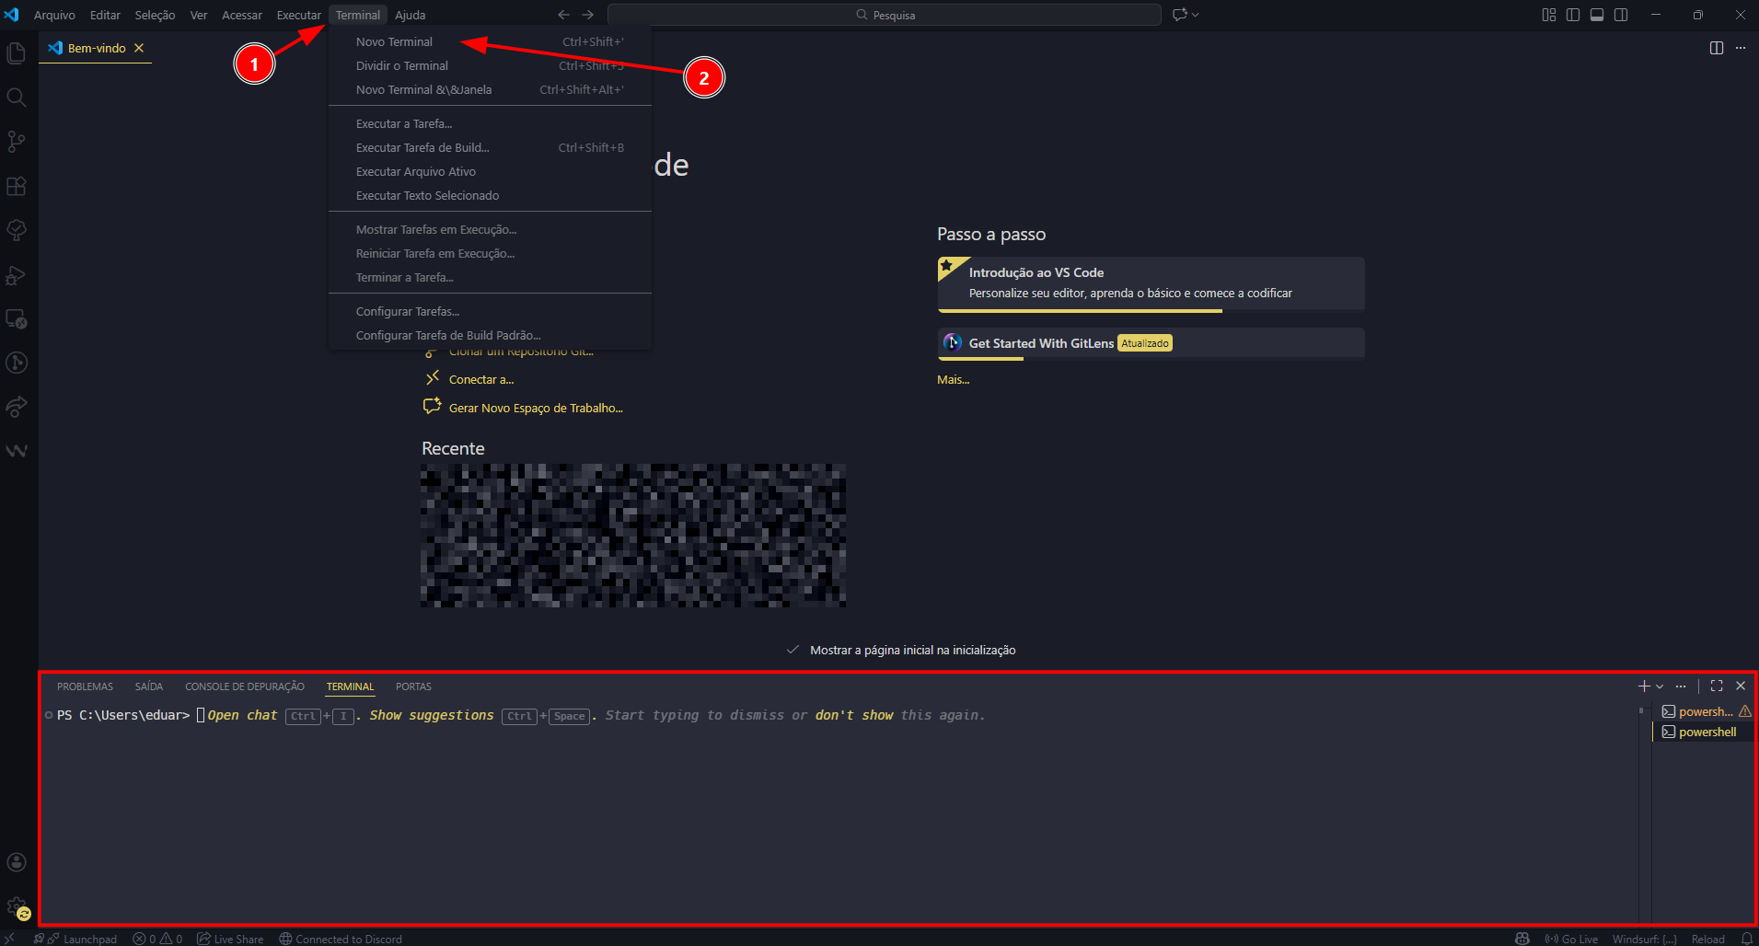Open the Editar menu
1759x946 pixels.
tap(105, 15)
